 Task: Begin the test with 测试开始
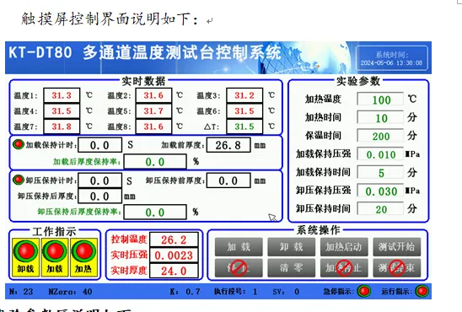[396, 247]
